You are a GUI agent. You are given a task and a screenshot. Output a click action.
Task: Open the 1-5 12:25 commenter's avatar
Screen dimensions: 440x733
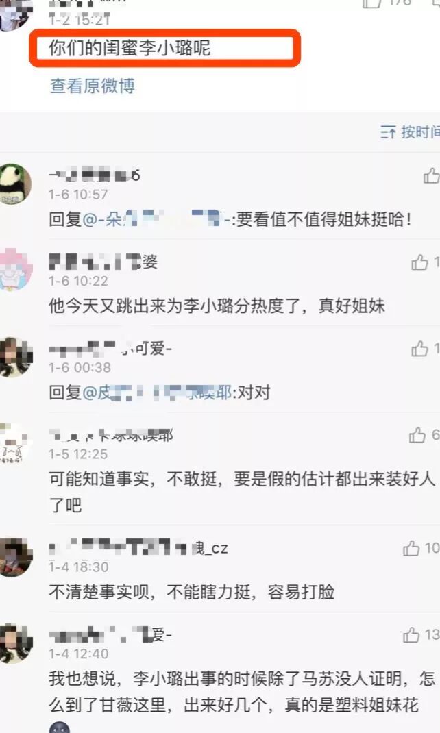click(x=14, y=443)
